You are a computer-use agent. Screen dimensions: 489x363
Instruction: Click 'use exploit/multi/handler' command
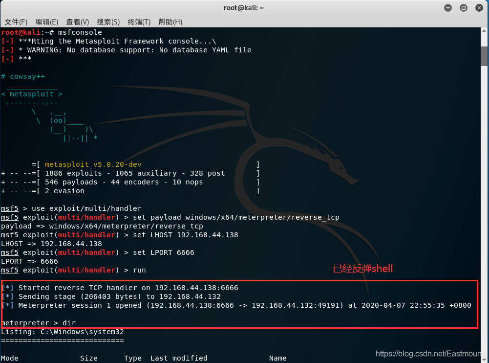(86, 208)
